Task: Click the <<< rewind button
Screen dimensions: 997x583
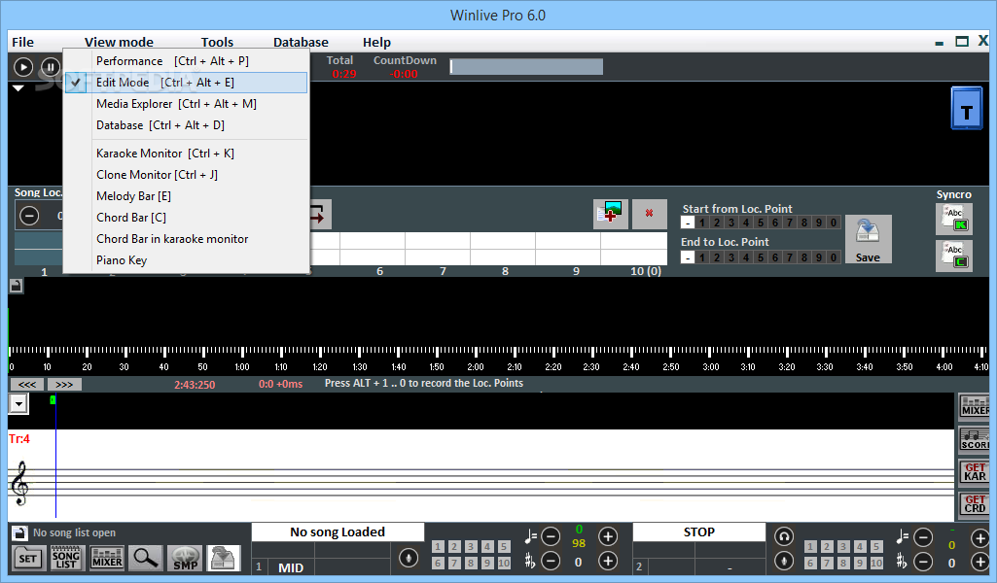Action: coord(26,384)
